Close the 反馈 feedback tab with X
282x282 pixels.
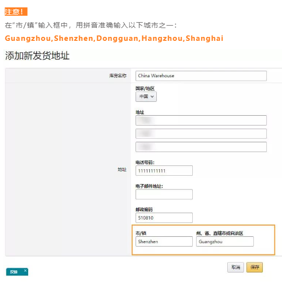coord(25,271)
